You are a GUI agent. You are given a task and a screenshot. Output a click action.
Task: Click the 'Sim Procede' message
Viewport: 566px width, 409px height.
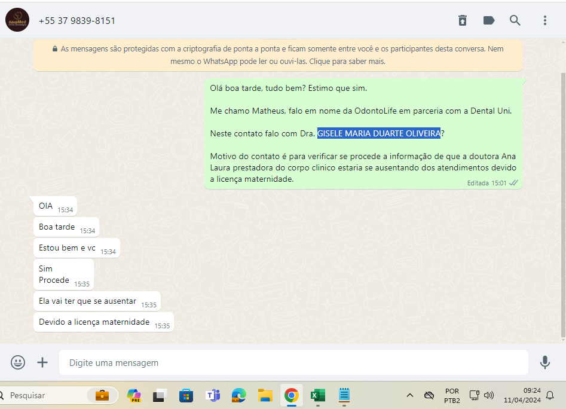63,274
